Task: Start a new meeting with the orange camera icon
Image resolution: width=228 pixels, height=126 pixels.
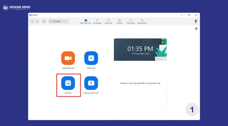Action: (68, 58)
